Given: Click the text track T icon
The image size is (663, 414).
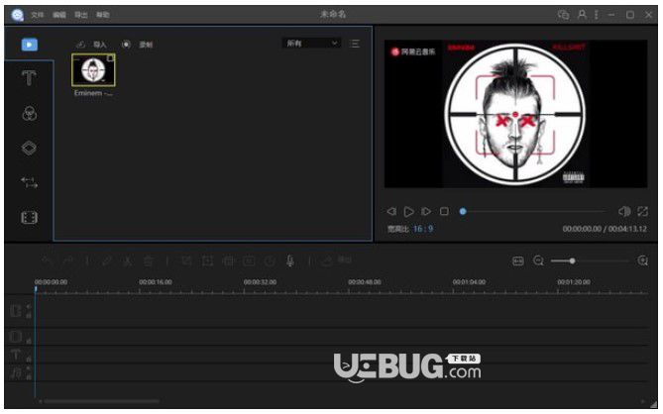Looking at the screenshot, I should pos(15,354).
